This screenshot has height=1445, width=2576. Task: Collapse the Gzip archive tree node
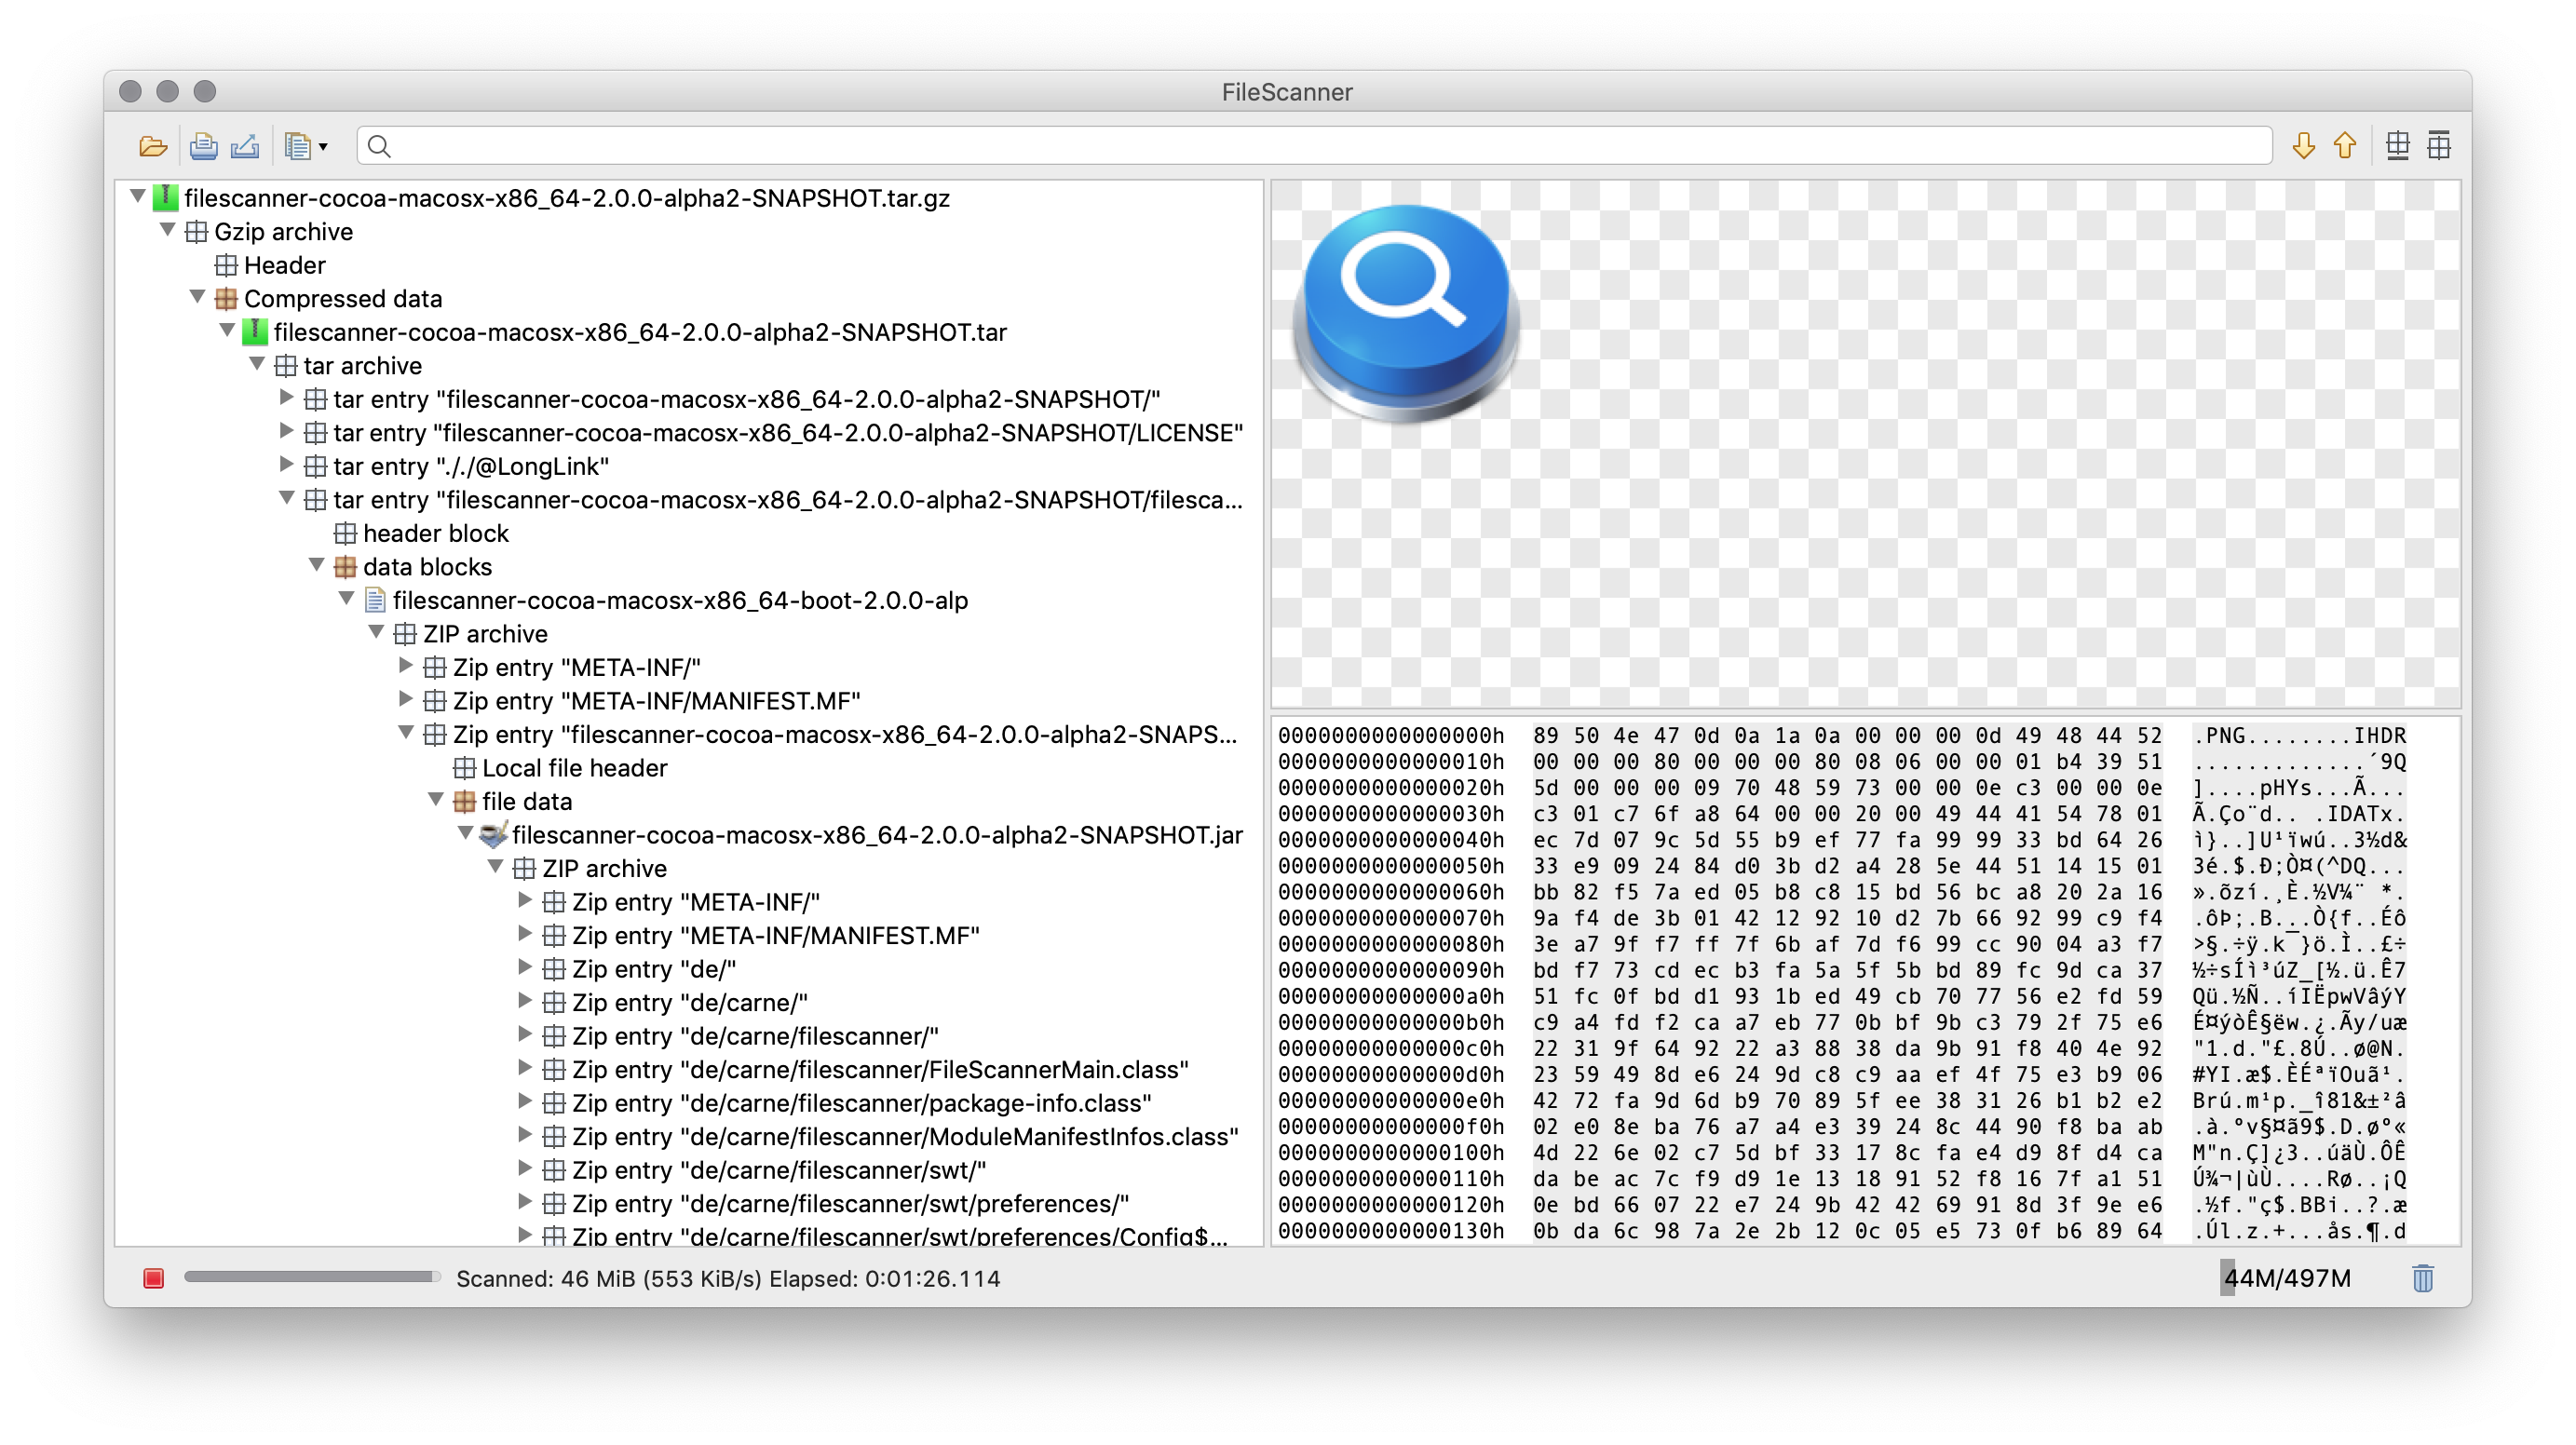(x=168, y=231)
